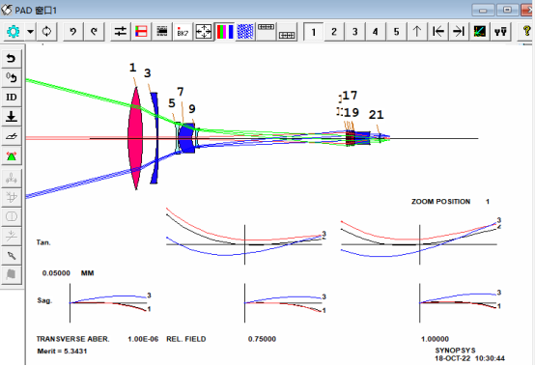535x366 pixels.
Task: Select zoom position 5 button
Action: 397,32
